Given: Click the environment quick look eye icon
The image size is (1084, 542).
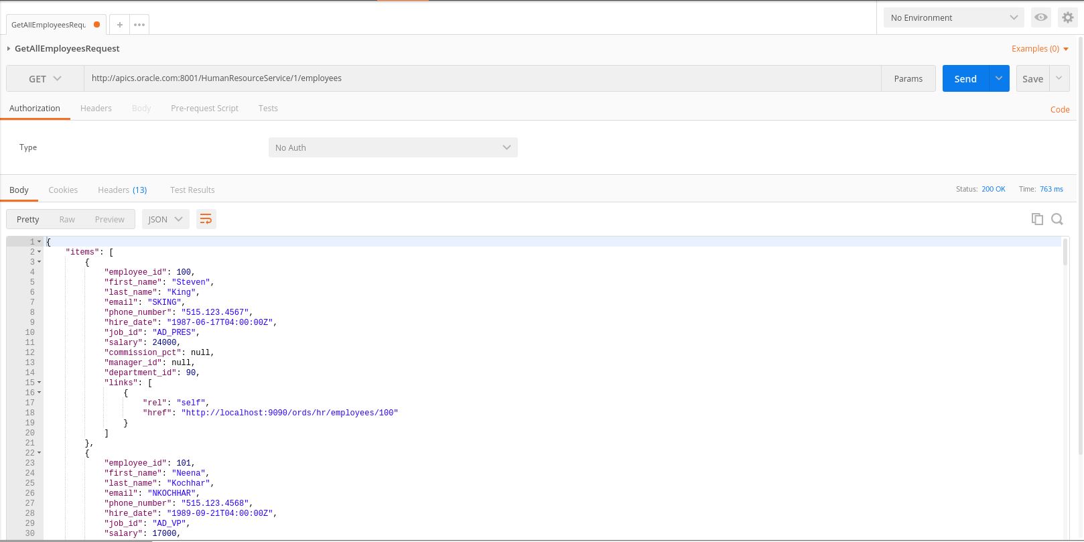Looking at the screenshot, I should click(1040, 17).
